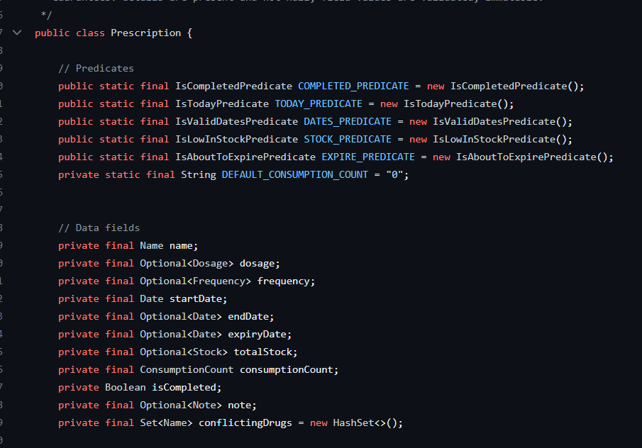The image size is (642, 448).
Task: Click the IsCompletedPredicate() constructor call
Action: [x=514, y=86]
